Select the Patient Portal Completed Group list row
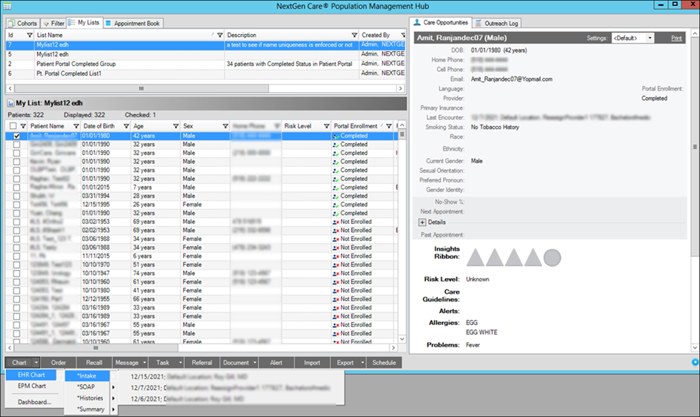Image resolution: width=700 pixels, height=417 pixels. point(205,64)
